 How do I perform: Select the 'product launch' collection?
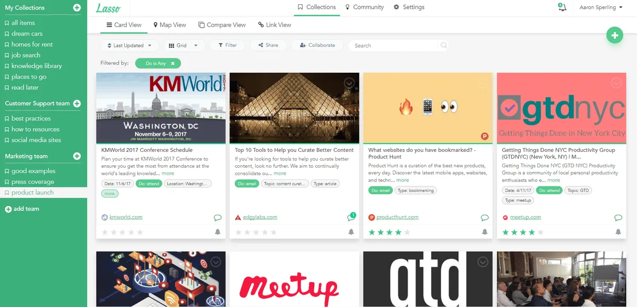pos(32,193)
